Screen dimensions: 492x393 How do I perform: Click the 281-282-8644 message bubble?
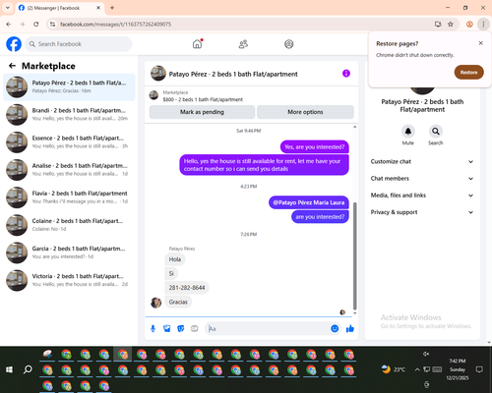[187, 288]
